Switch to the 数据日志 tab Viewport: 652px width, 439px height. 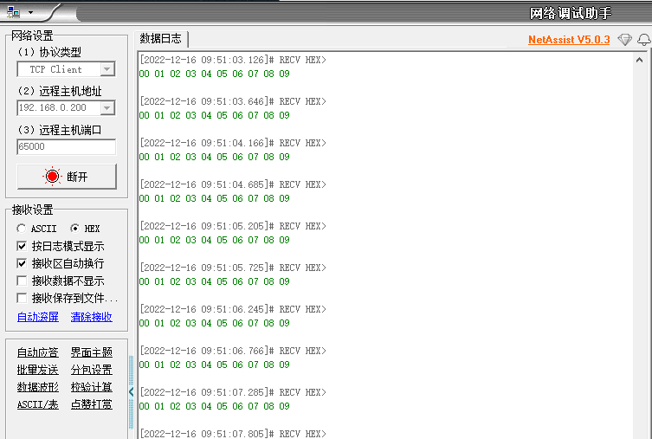coord(161,39)
